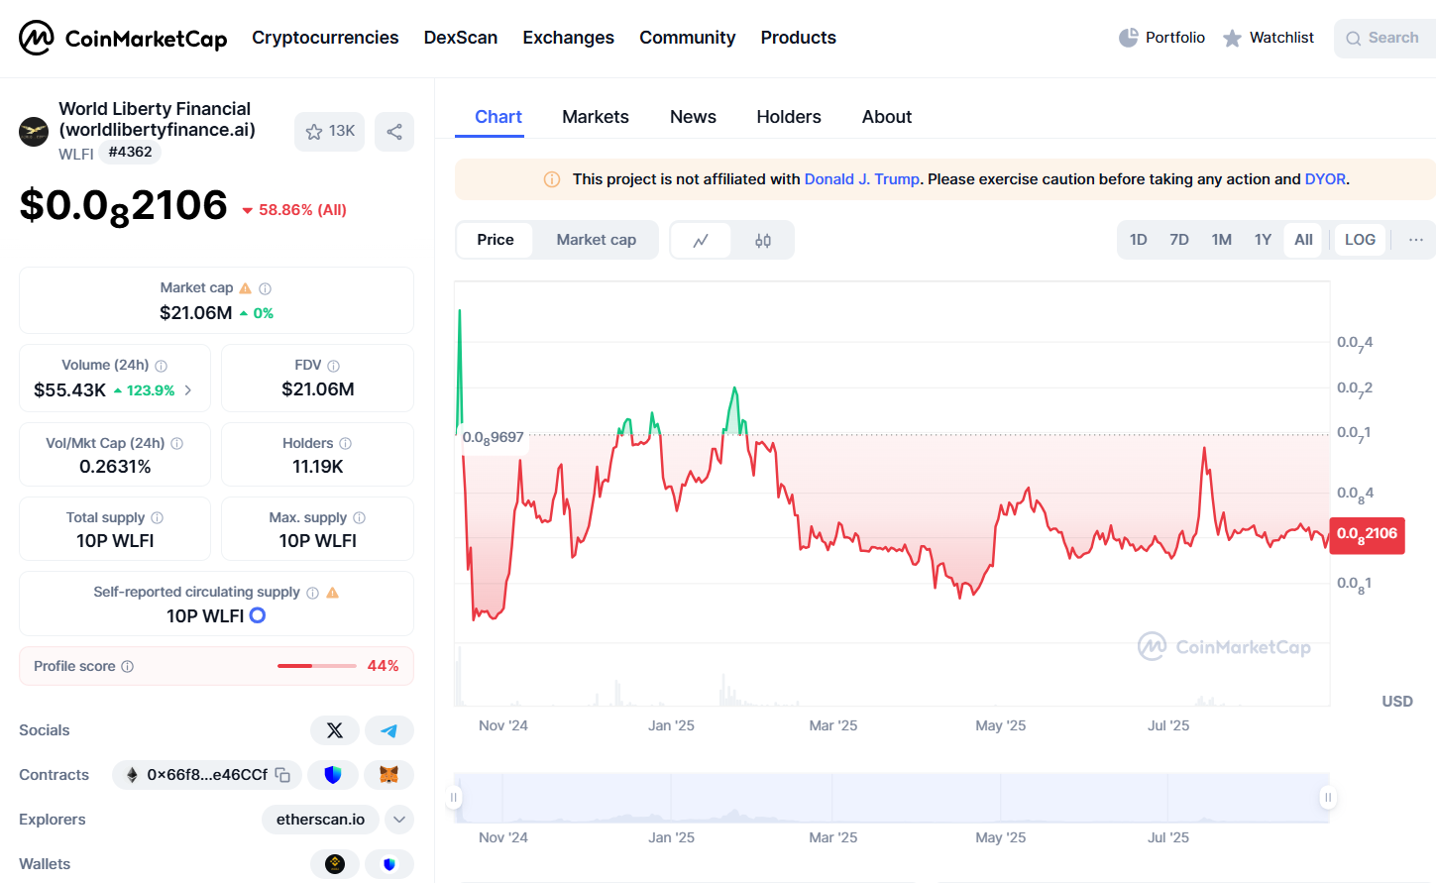Switch to News tab
1436x883 pixels.
coord(693,117)
